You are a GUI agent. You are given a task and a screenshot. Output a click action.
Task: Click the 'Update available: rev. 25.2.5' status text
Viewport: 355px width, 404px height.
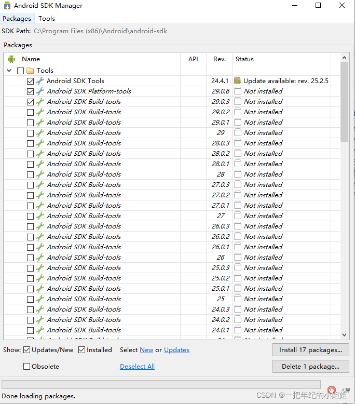286,81
